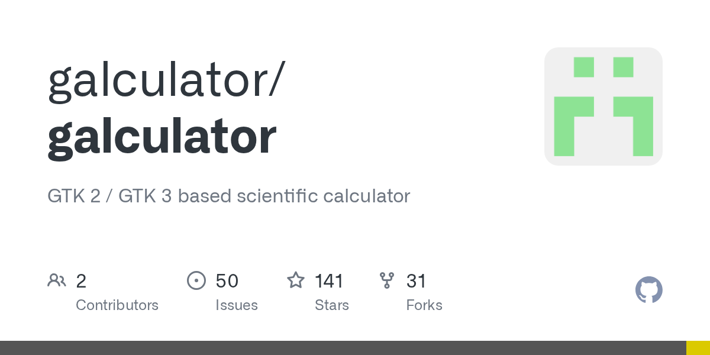This screenshot has height=355, width=710.
Task: Click the Contributors people icon
Action: point(57,280)
